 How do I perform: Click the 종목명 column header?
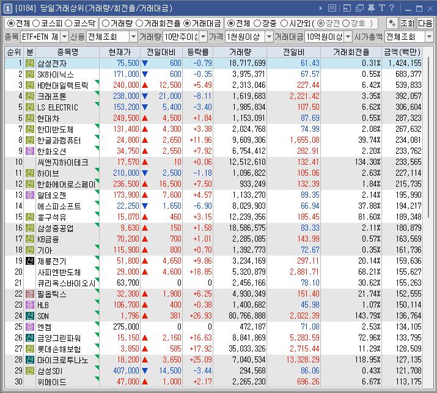67,52
